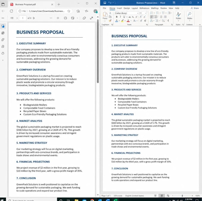Click the Back arrow in the PDF browser
202x201 pixels.
(x=3, y=11)
